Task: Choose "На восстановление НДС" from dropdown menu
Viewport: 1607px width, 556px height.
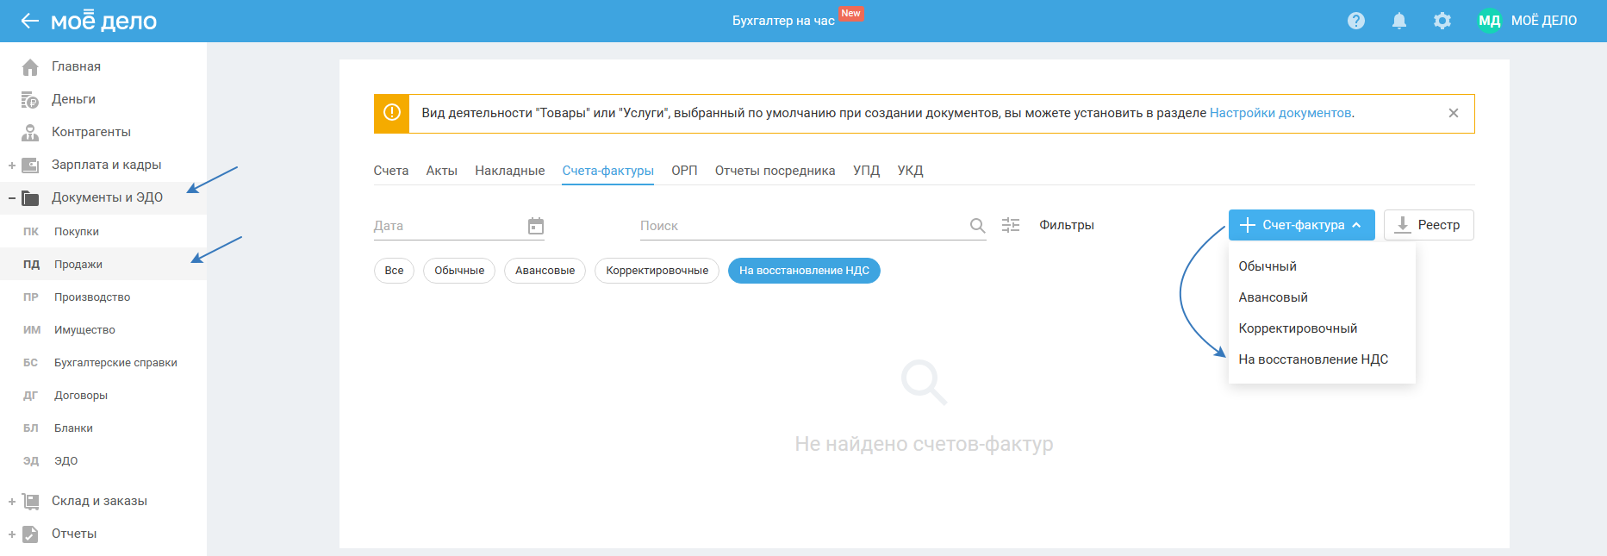Action: coord(1312,359)
